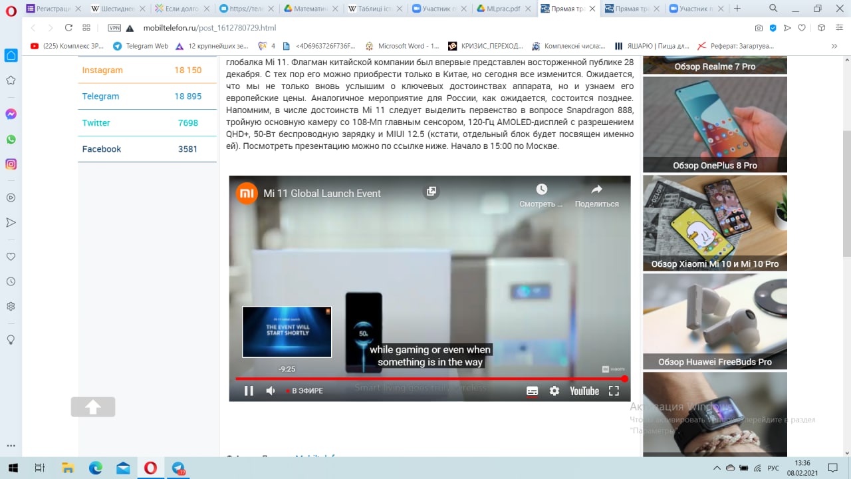Image resolution: width=851 pixels, height=479 pixels.
Task: Open Messenger in Opera sidebar
Action: pos(11,114)
